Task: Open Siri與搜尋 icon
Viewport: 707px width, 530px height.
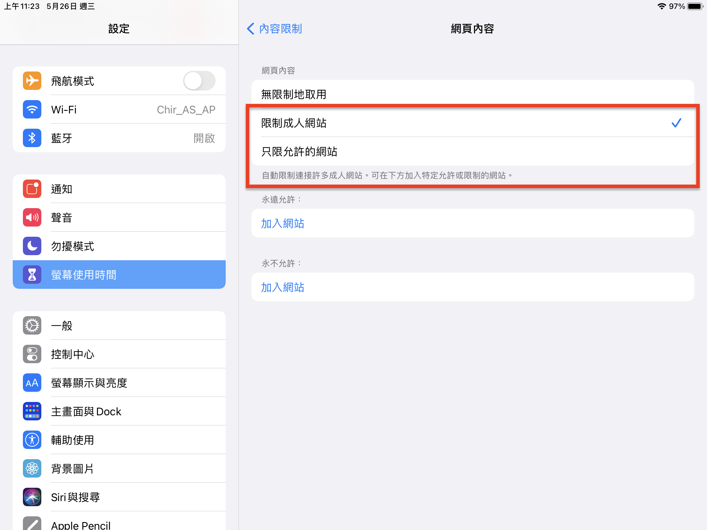Action: 32,497
